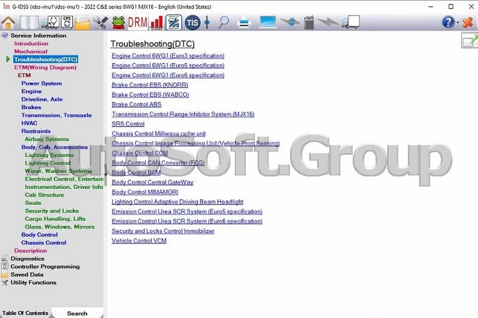Launch the CPS controller programming icon

point(67,22)
